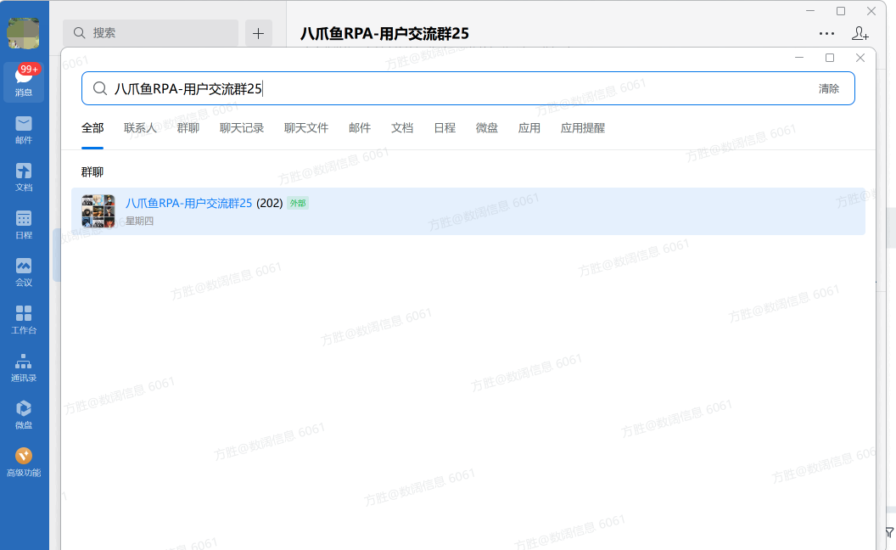Minimize the main WeCom window

[810, 11]
